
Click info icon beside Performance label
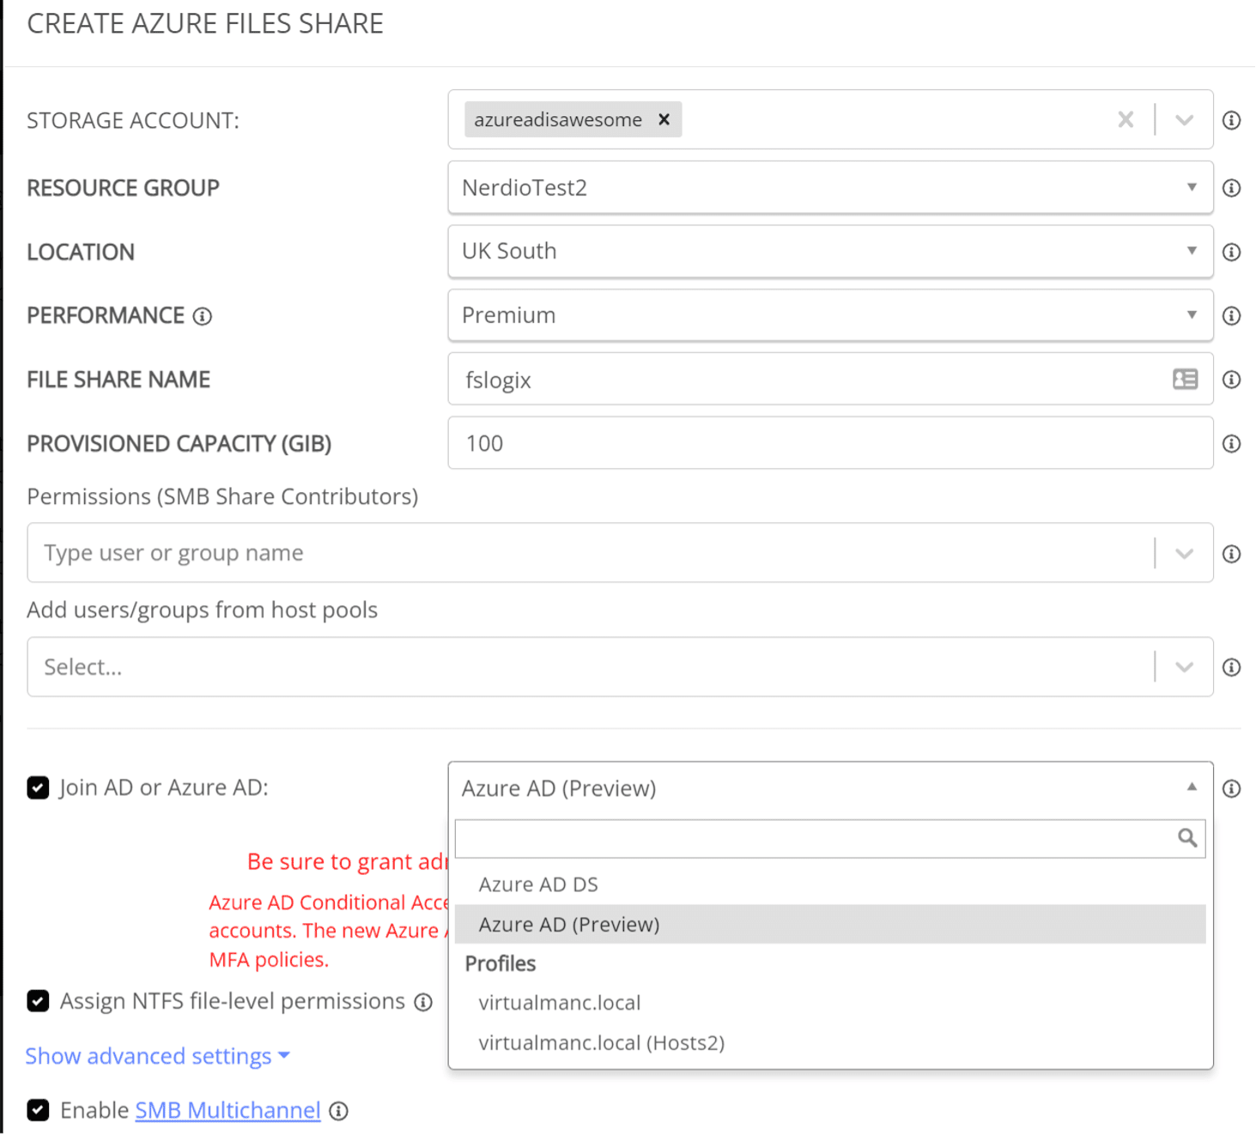(x=203, y=316)
